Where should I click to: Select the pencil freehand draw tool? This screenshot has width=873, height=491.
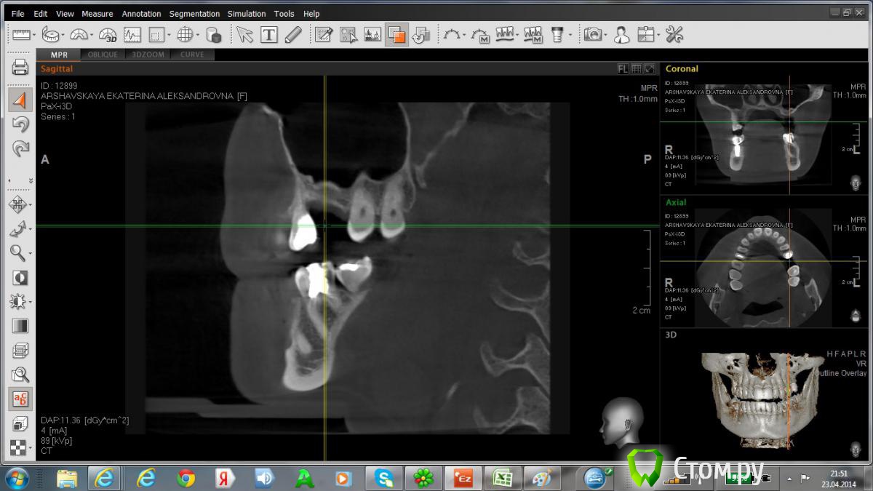293,34
